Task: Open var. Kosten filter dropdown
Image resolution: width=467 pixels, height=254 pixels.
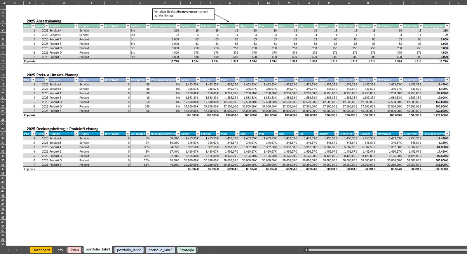Action: coord(148,134)
